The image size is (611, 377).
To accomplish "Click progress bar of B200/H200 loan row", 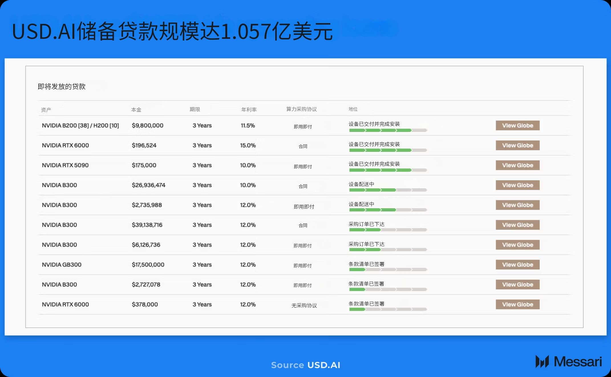I will pos(388,130).
